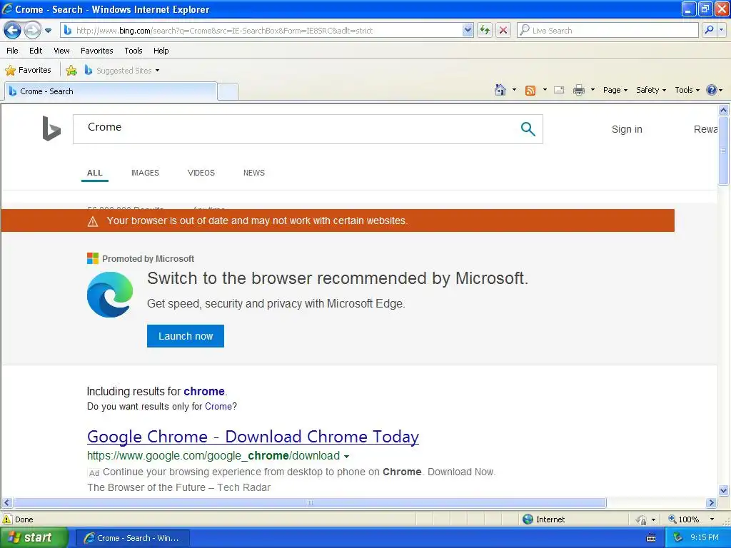
Task: Expand the feeds dropdown arrow
Action: [x=545, y=90]
